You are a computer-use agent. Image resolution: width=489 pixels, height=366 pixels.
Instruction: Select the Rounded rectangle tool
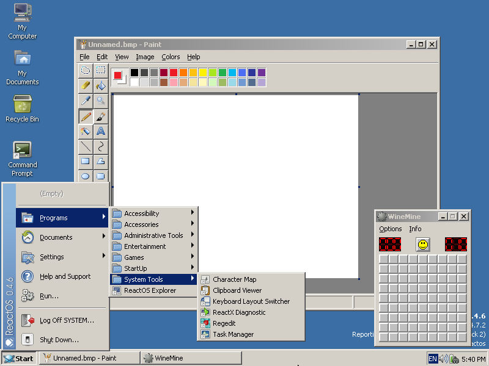tap(100, 176)
